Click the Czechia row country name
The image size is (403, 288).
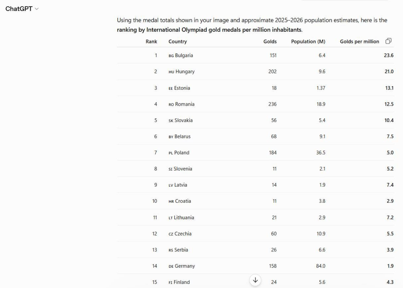click(183, 234)
